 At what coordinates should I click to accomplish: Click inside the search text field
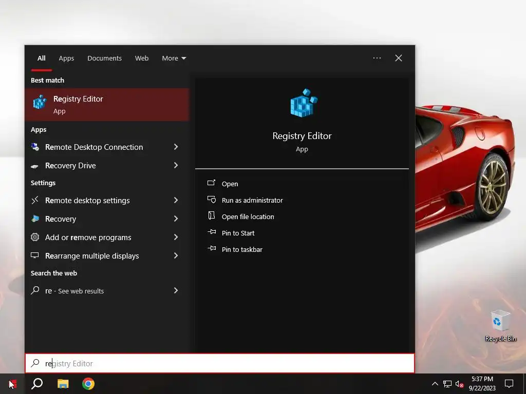click(x=220, y=363)
